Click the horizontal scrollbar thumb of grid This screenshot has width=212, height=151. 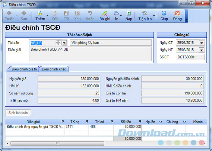(x=57, y=144)
